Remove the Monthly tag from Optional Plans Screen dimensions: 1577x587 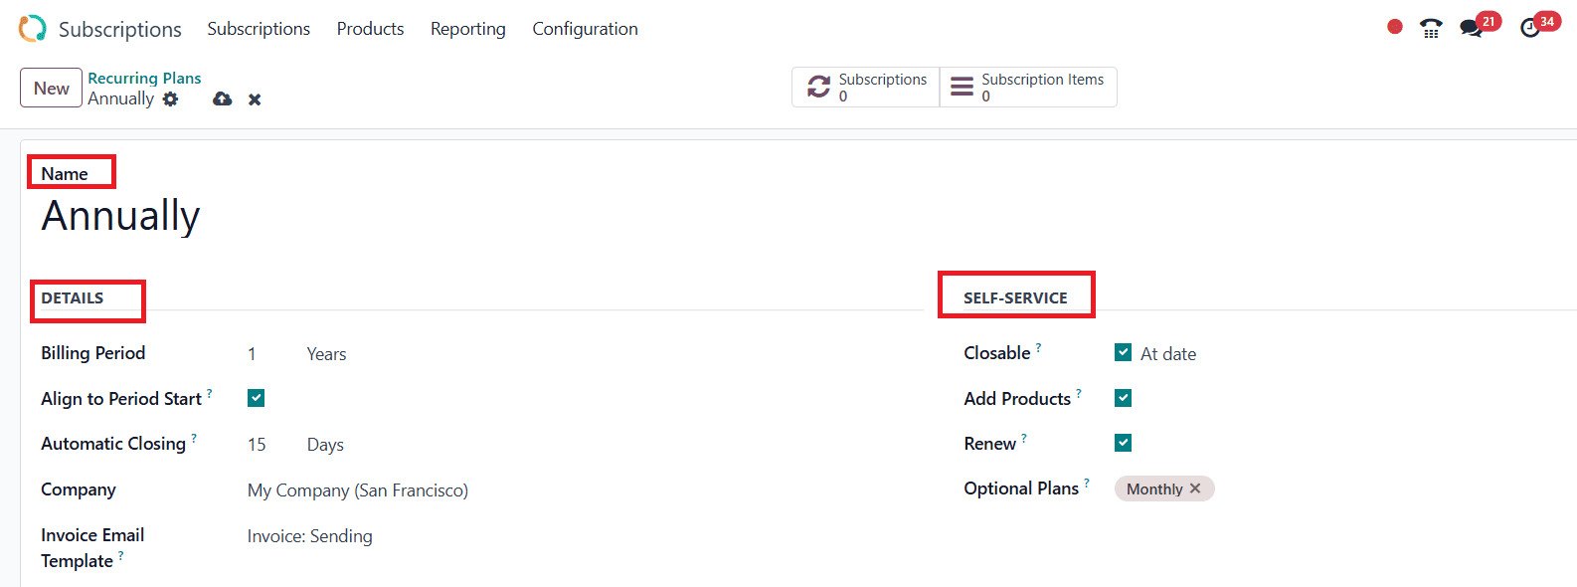[1195, 489]
